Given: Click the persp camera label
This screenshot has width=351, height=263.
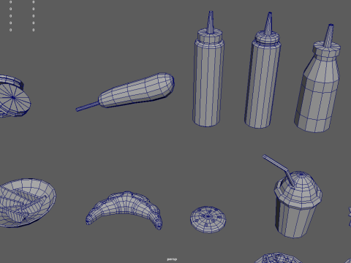Looking at the screenshot, I should pyautogui.click(x=172, y=259).
